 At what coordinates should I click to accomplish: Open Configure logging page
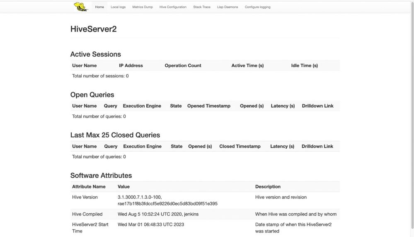[257, 7]
